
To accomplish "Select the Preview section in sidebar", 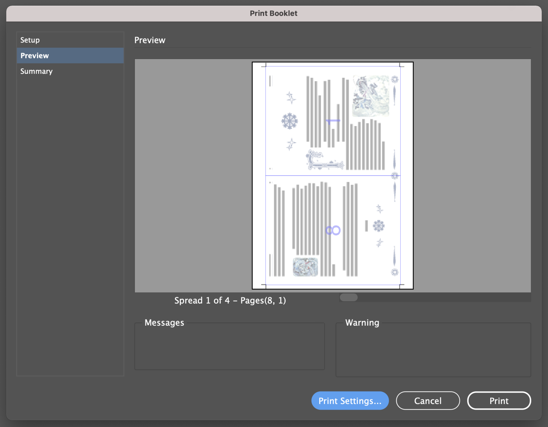I will pos(35,56).
